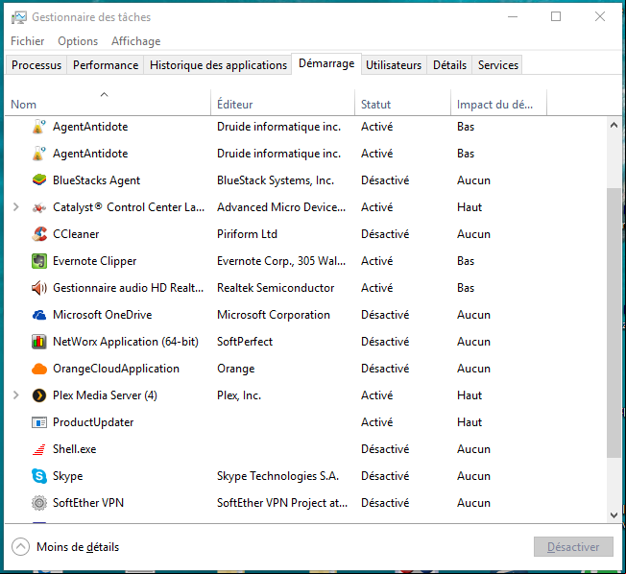Select the Evernote Clipper entry name
Screen dimensions: 626x574
coord(95,261)
